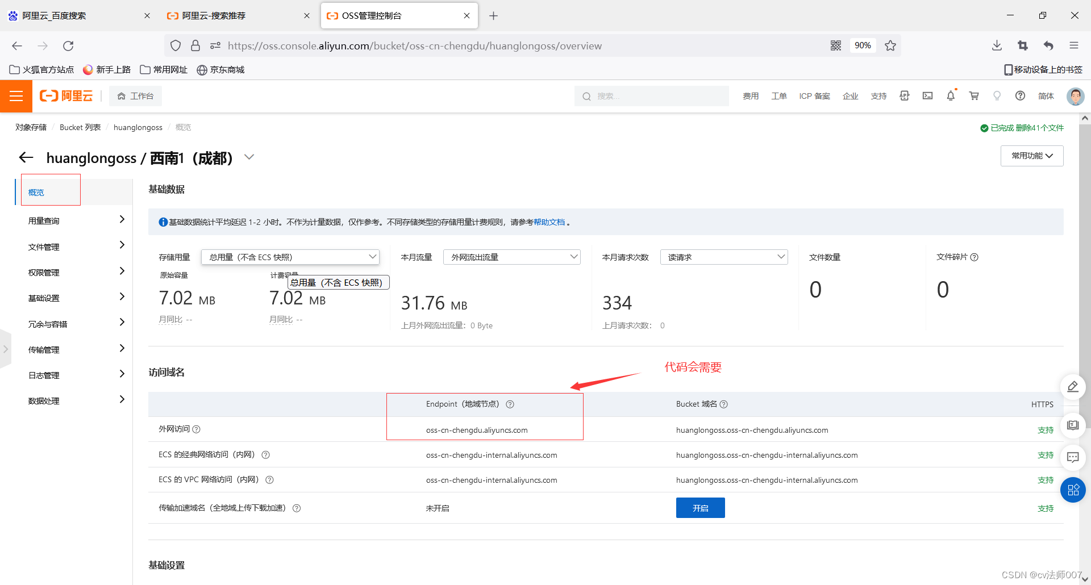Click help icon for ECS 经典网络访问
Image resolution: width=1091 pixels, height=585 pixels.
265,455
